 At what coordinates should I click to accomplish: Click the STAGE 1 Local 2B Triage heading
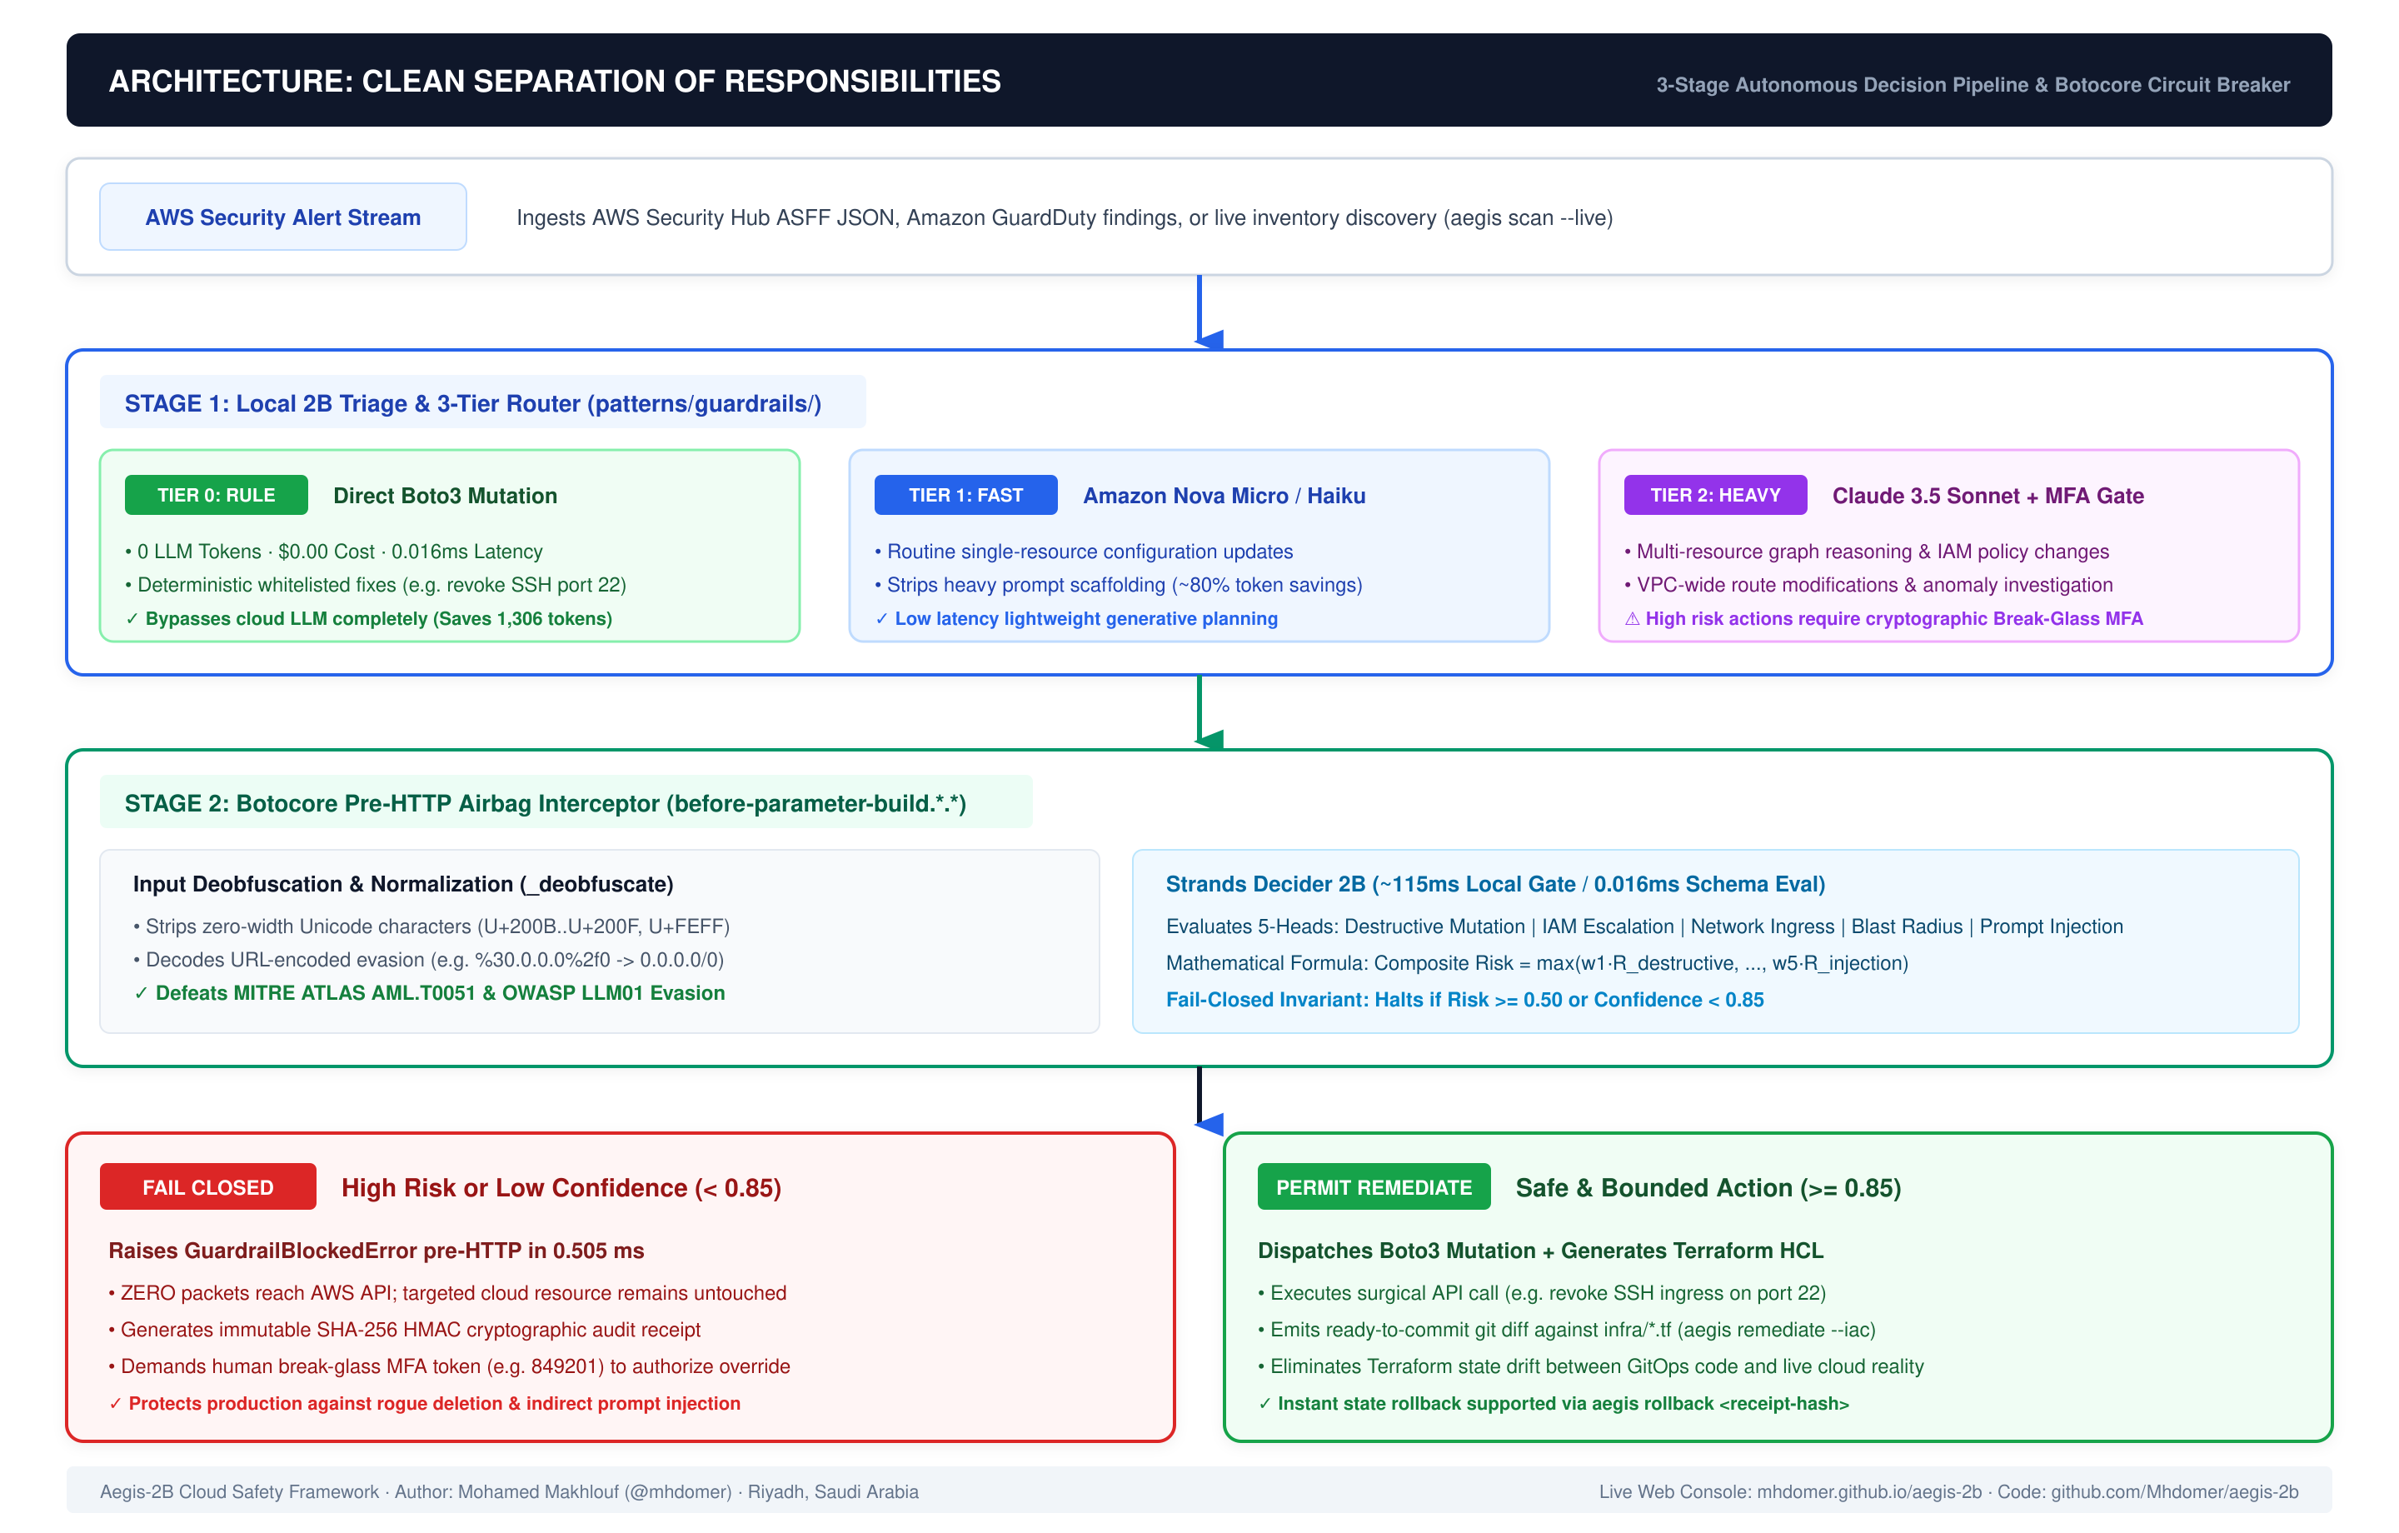click(x=473, y=404)
